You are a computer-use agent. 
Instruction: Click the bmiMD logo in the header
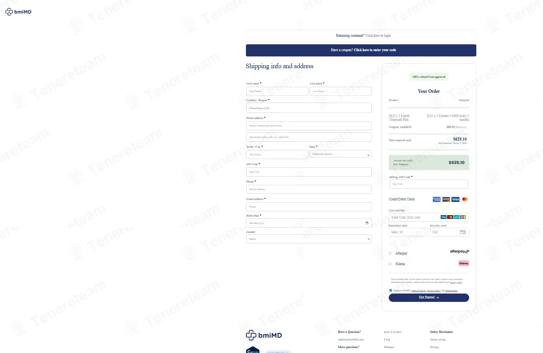(18, 12)
